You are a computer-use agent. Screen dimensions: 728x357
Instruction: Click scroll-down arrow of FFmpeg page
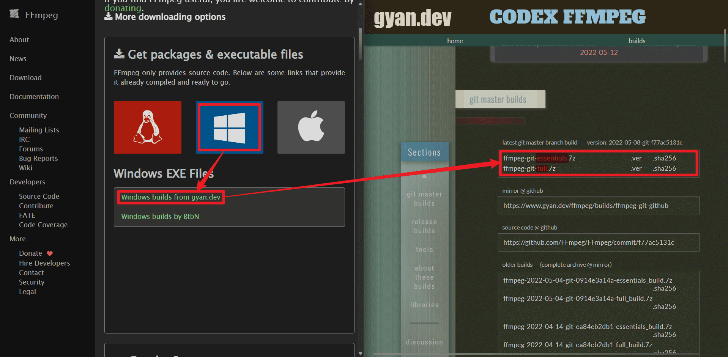click(360, 353)
